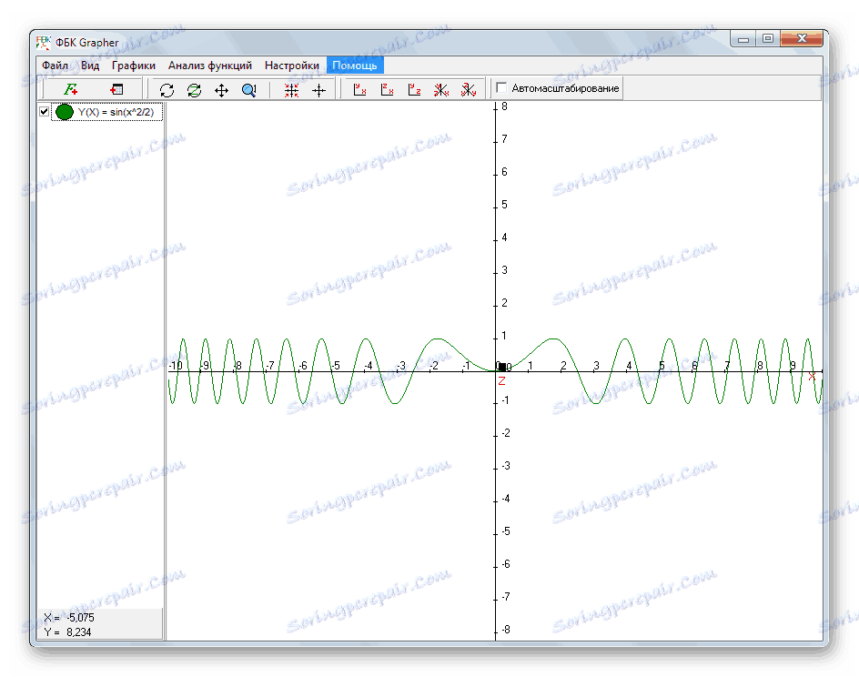Open the Настройки menu
Image resolution: width=859 pixels, height=677 pixels.
(x=291, y=66)
